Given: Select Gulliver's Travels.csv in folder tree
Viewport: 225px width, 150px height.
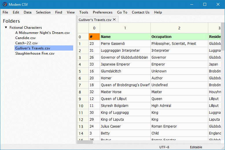Looking at the screenshot, I should pos(44,48).
